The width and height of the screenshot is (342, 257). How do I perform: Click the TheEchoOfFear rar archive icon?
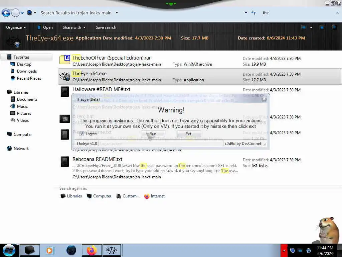65,60
